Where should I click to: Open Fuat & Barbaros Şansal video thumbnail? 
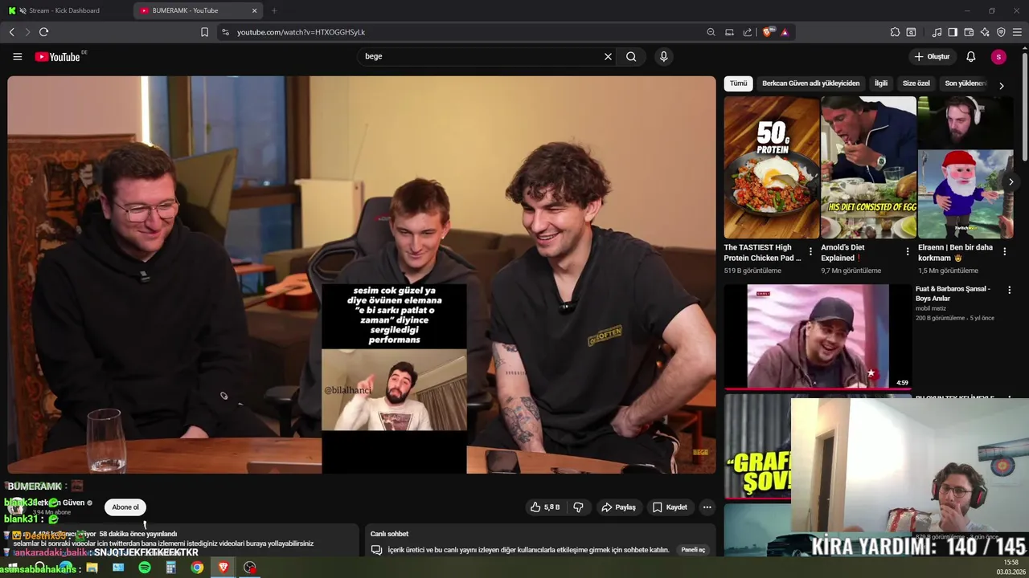(818, 336)
